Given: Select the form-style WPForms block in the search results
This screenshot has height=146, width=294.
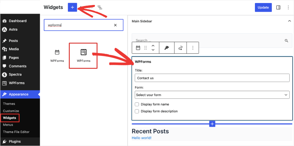Looking at the screenshot, I should (x=84, y=56).
